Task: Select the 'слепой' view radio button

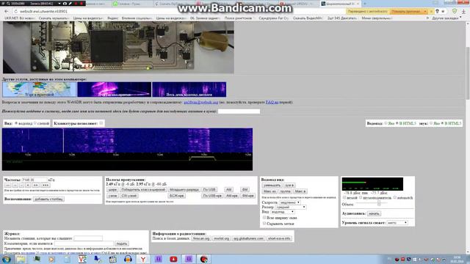Action: click(35, 123)
